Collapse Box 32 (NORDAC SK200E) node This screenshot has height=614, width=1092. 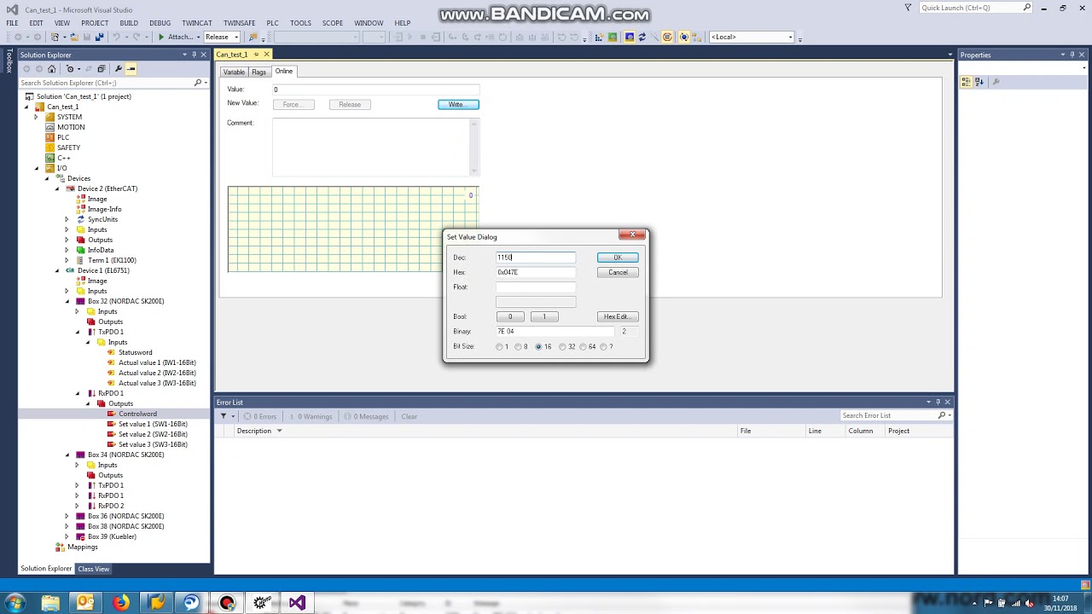point(67,301)
